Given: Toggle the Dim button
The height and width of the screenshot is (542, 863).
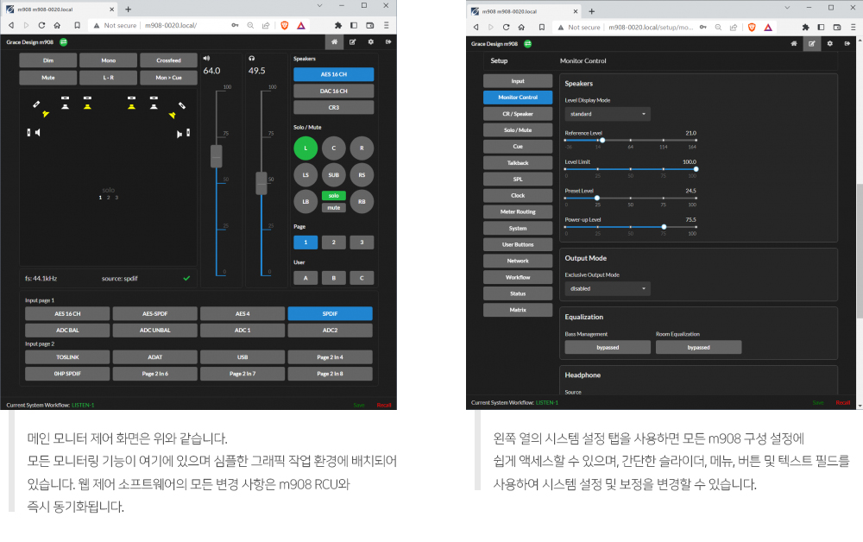Looking at the screenshot, I should pyautogui.click(x=47, y=60).
